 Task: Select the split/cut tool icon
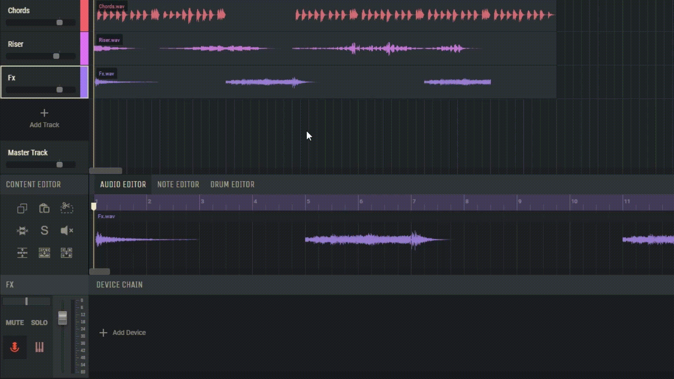[67, 208]
